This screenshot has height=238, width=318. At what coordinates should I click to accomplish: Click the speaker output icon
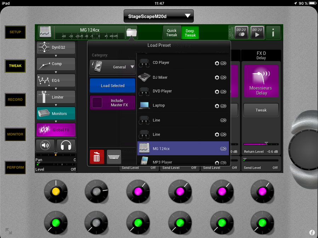[45, 145]
